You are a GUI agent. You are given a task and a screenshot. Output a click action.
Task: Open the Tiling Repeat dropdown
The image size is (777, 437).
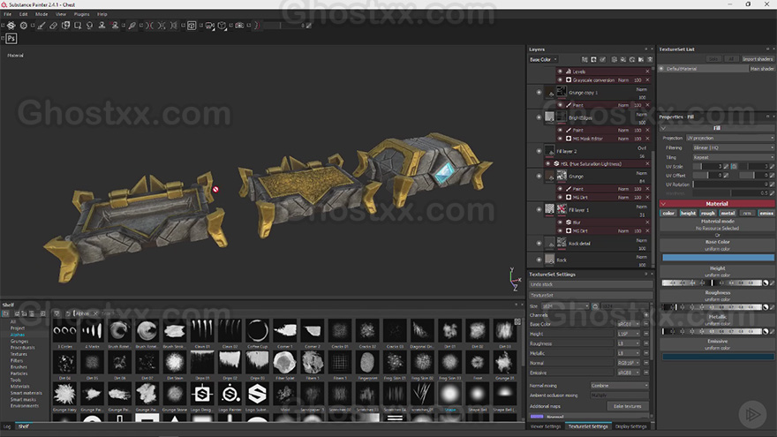[733, 157]
